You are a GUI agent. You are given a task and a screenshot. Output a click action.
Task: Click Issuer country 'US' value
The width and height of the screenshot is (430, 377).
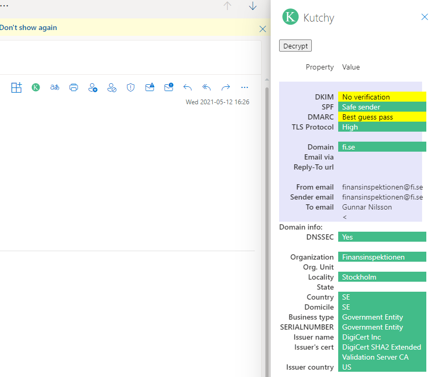(382, 367)
